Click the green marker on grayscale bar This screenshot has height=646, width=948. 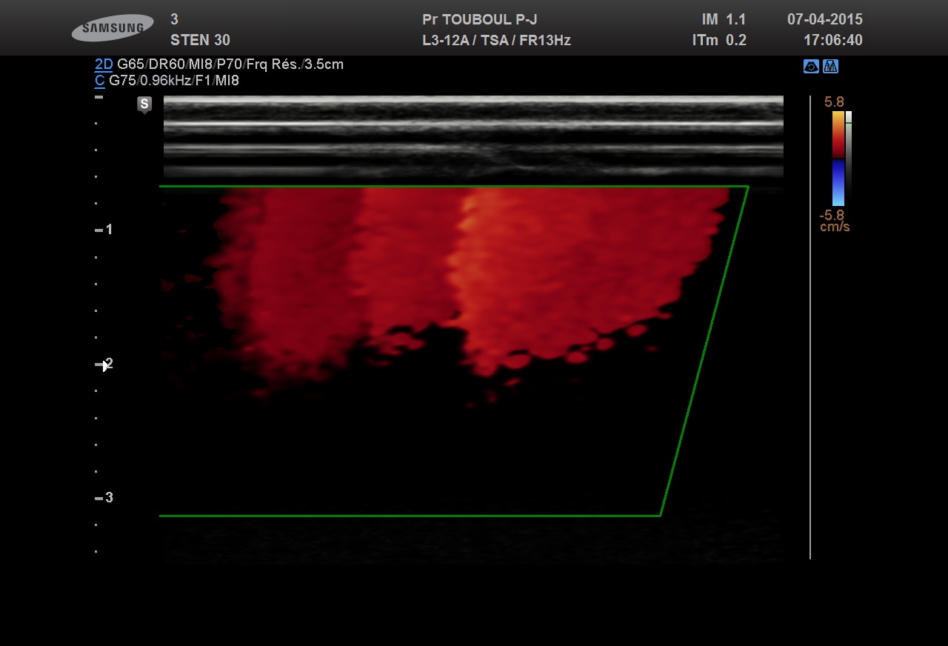pyautogui.click(x=849, y=124)
